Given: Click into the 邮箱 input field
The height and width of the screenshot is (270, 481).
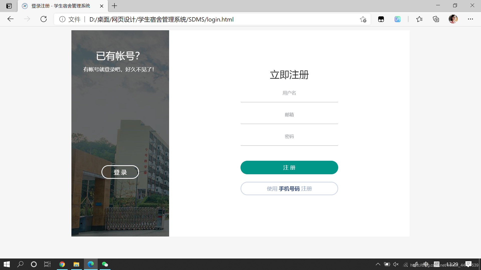Looking at the screenshot, I should coord(289,115).
